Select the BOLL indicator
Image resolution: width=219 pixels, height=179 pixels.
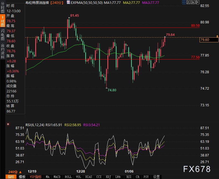coord(68,177)
